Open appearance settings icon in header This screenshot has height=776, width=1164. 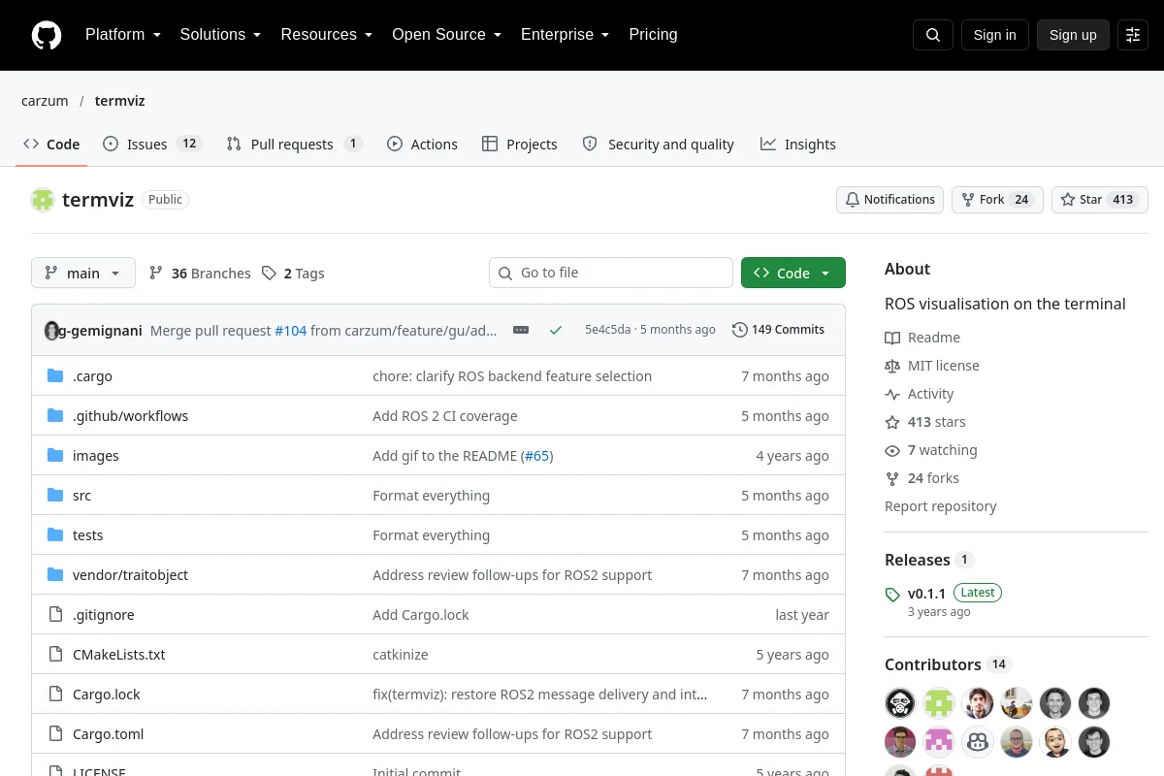coord(1133,35)
